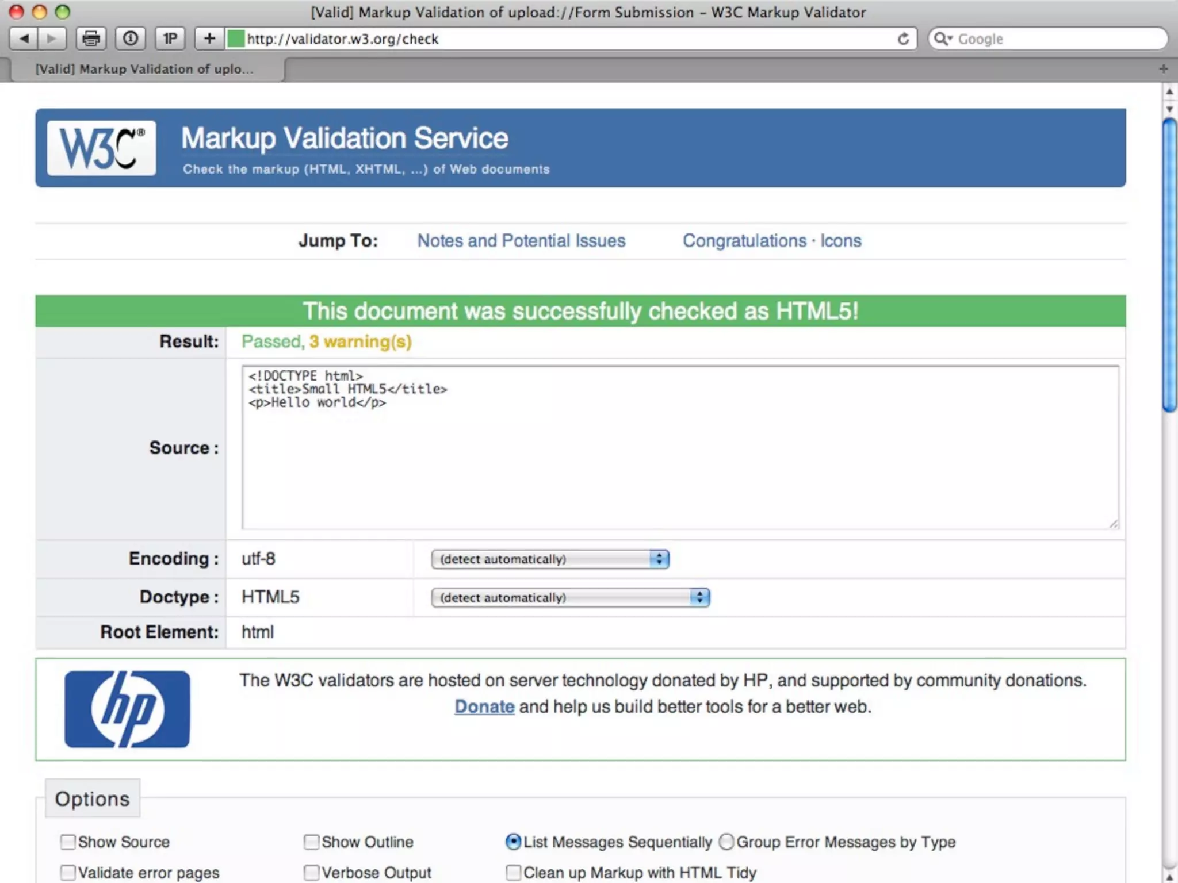Open new tab with plus icon

(x=1163, y=69)
